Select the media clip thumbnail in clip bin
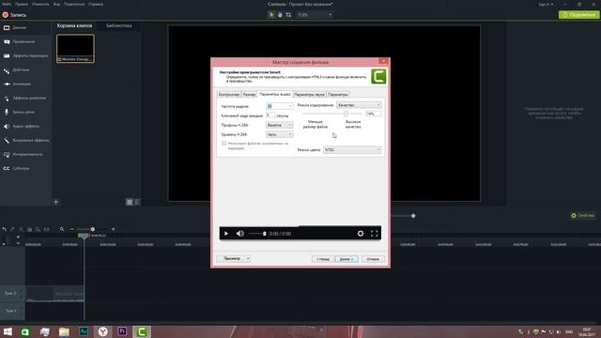The width and height of the screenshot is (601, 338). (x=75, y=48)
